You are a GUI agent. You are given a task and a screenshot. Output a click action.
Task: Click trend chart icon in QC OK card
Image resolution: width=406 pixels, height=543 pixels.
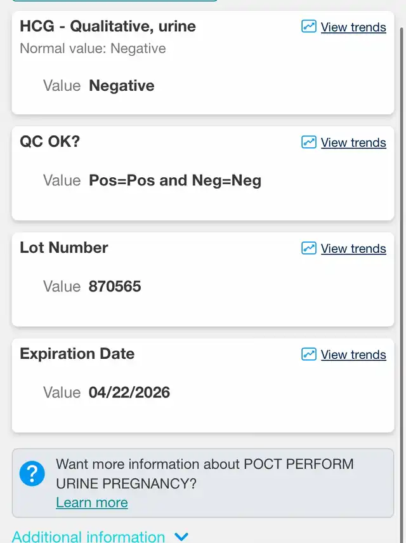pyautogui.click(x=309, y=142)
